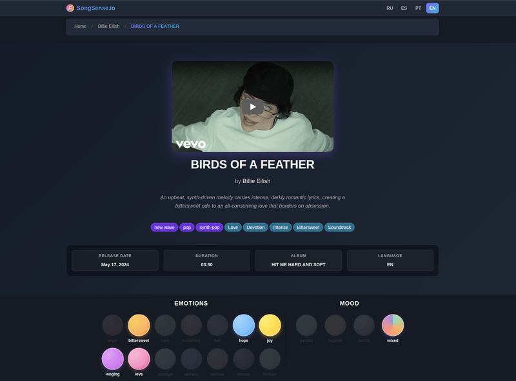This screenshot has width=516, height=381.
Task: Select the excitement emotion circle
Action: tap(191, 325)
